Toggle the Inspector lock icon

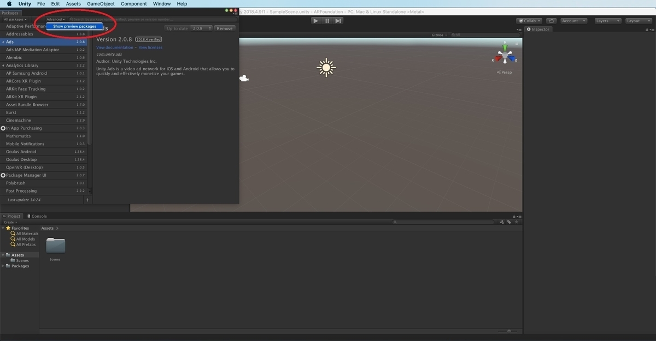[648, 29]
